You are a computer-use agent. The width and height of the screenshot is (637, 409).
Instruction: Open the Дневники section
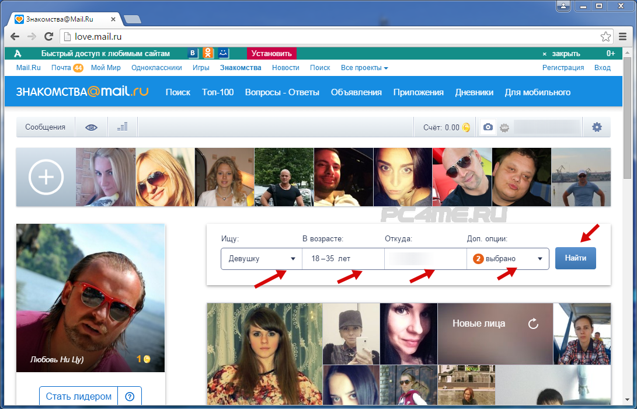coord(474,92)
